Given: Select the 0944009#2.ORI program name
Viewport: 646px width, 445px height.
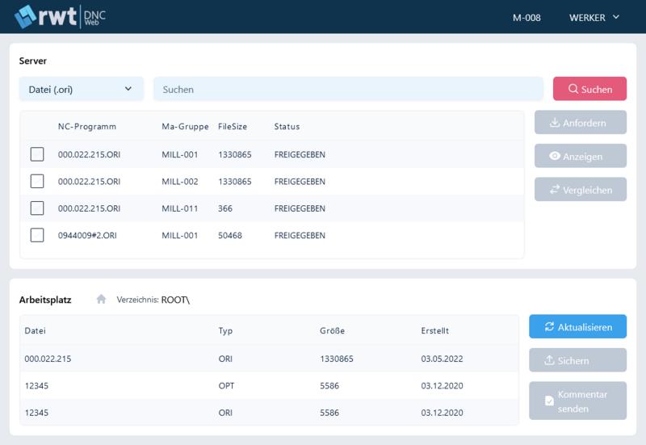Looking at the screenshot, I should 87,235.
